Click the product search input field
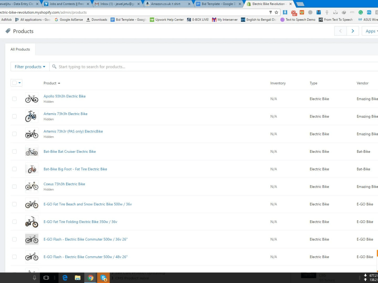Image resolution: width=378 pixels, height=283 pixels. [214, 67]
